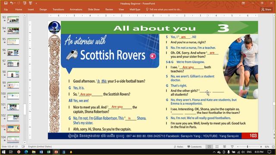Select slide 102 thumbnail
This screenshot has width=276, height=155.
[13, 118]
